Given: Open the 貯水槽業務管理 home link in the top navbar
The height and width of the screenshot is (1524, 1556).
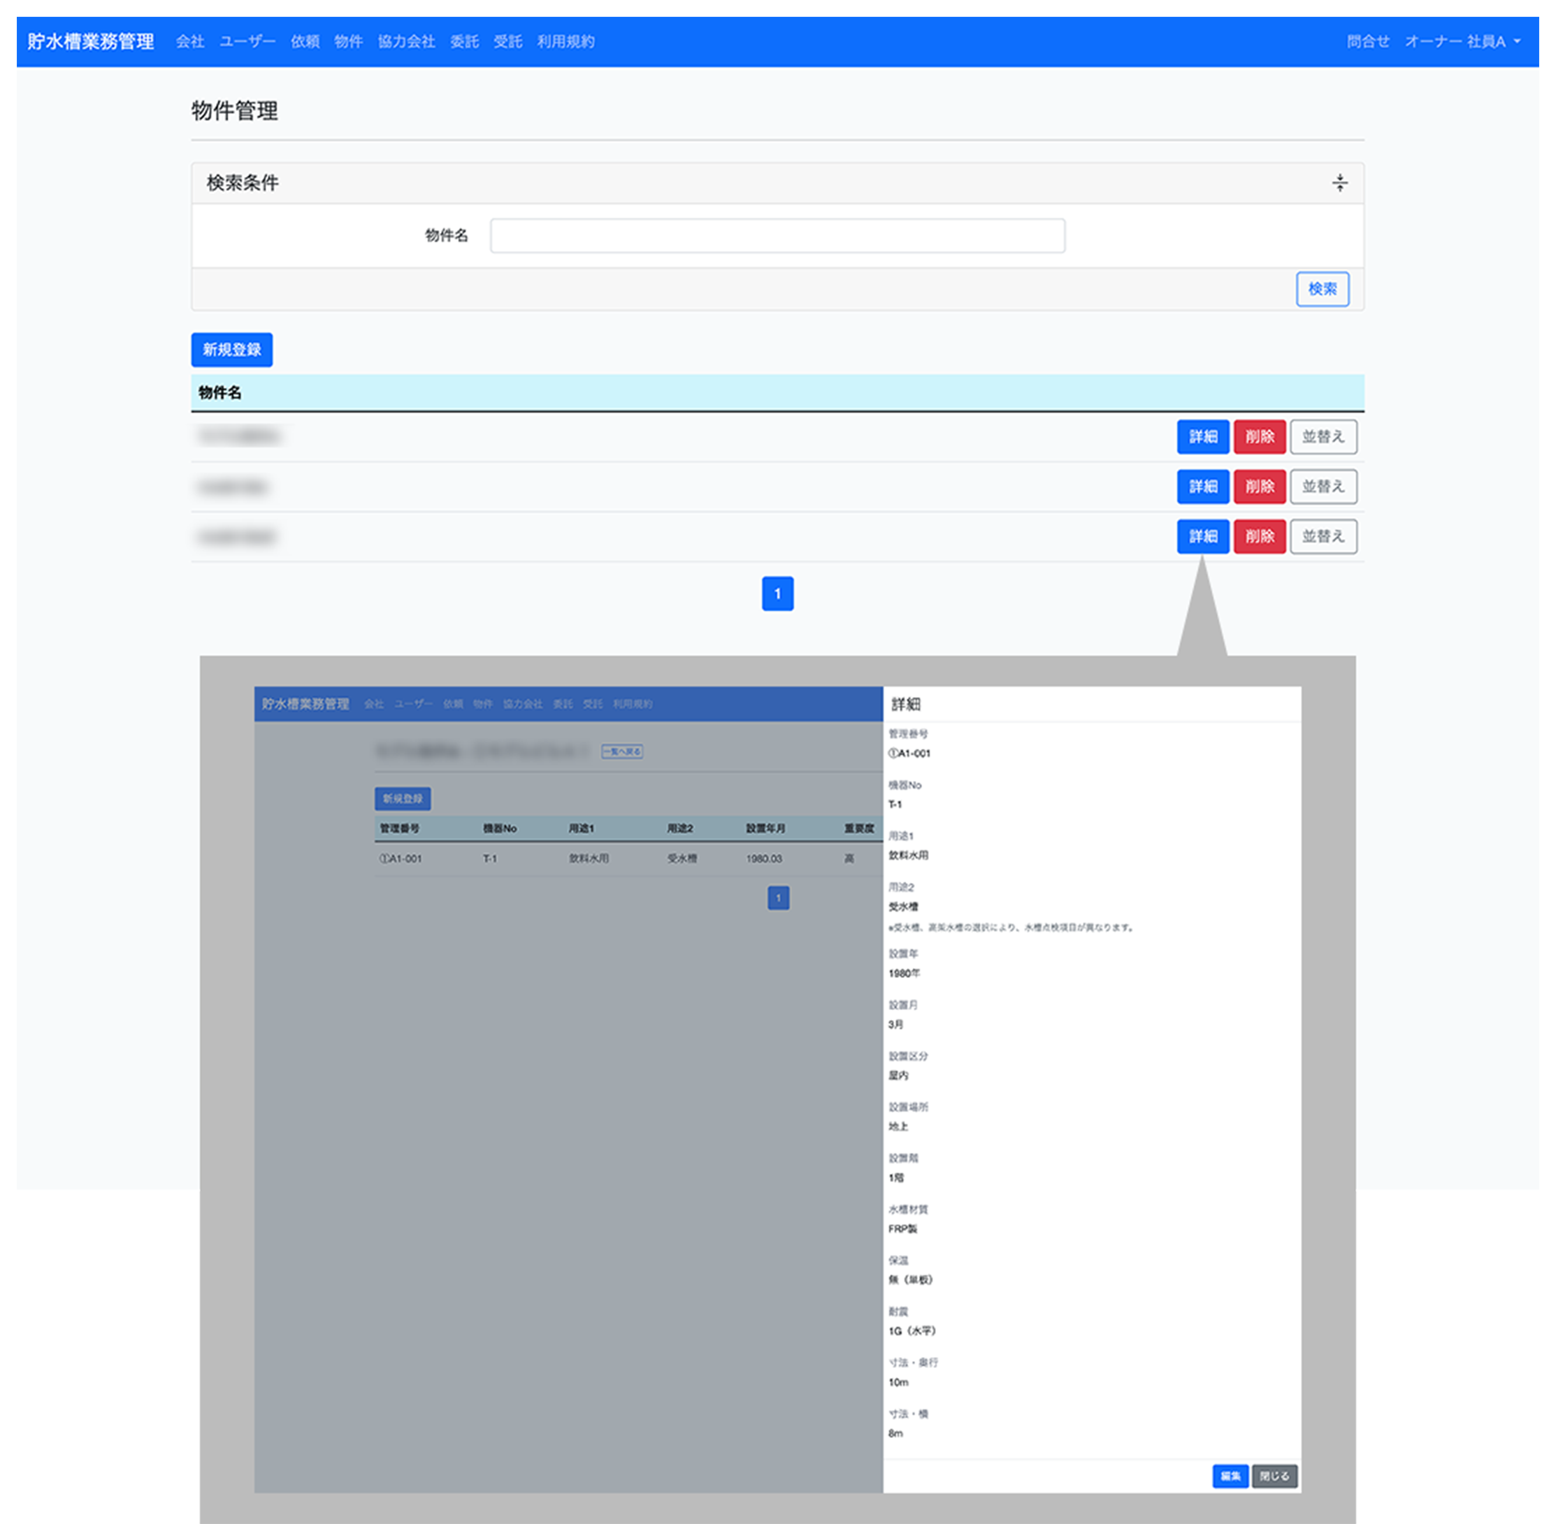Looking at the screenshot, I should click(90, 42).
